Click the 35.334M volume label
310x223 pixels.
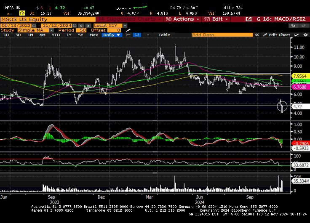301,181
